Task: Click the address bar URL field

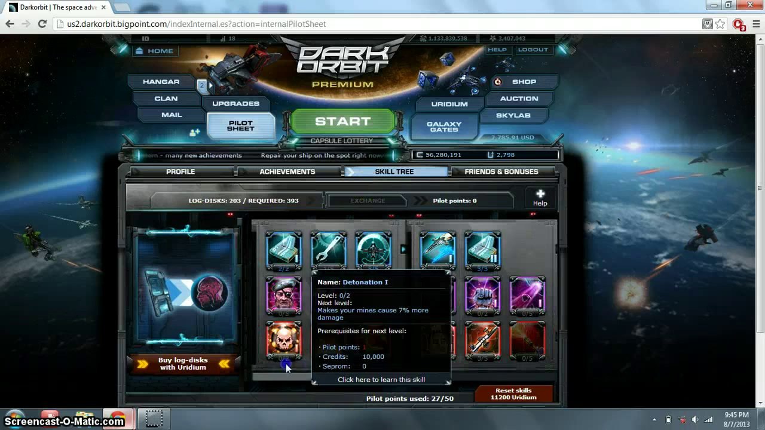Action: (377, 24)
